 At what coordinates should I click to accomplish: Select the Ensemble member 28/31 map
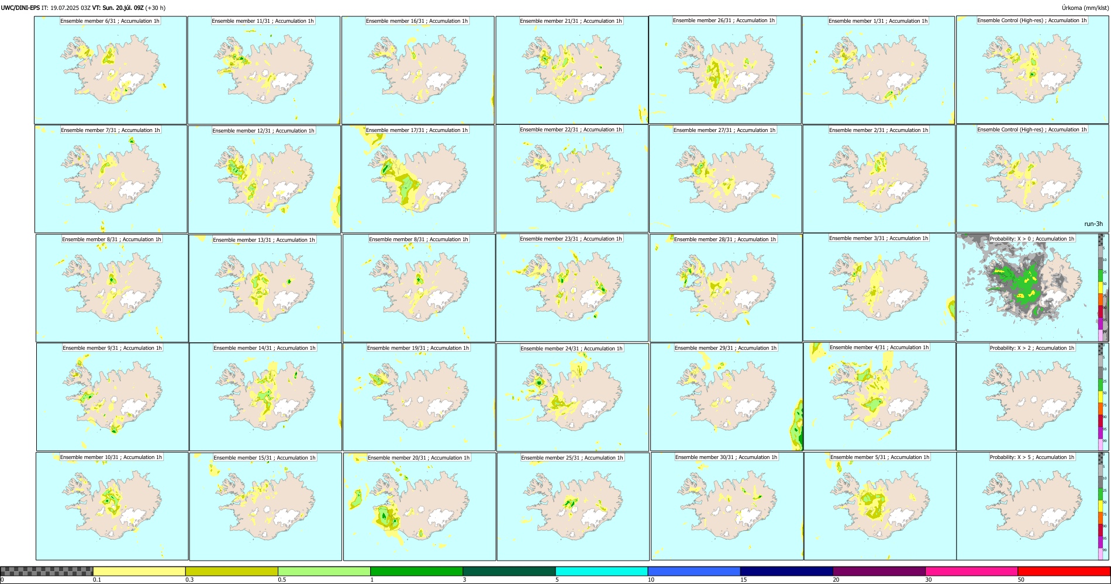click(x=726, y=288)
